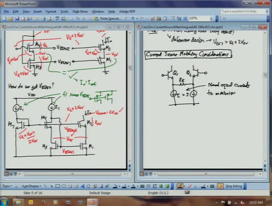
Task: Open the Adobe PDF menu
Action: 127,12
